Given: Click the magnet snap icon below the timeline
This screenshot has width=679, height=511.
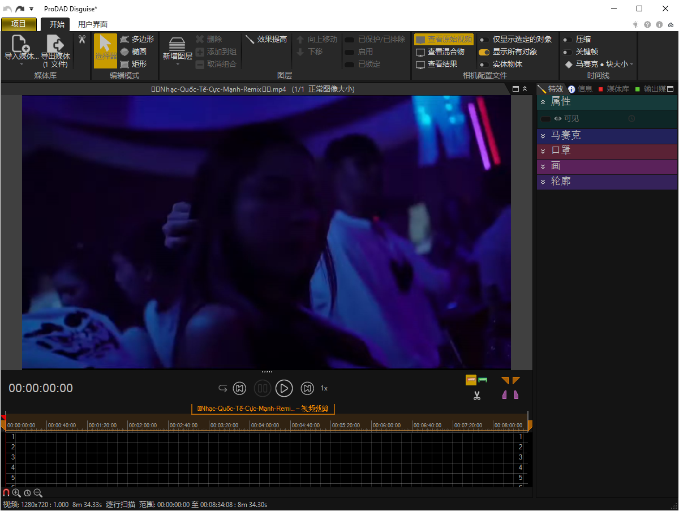Looking at the screenshot, I should click(6, 493).
